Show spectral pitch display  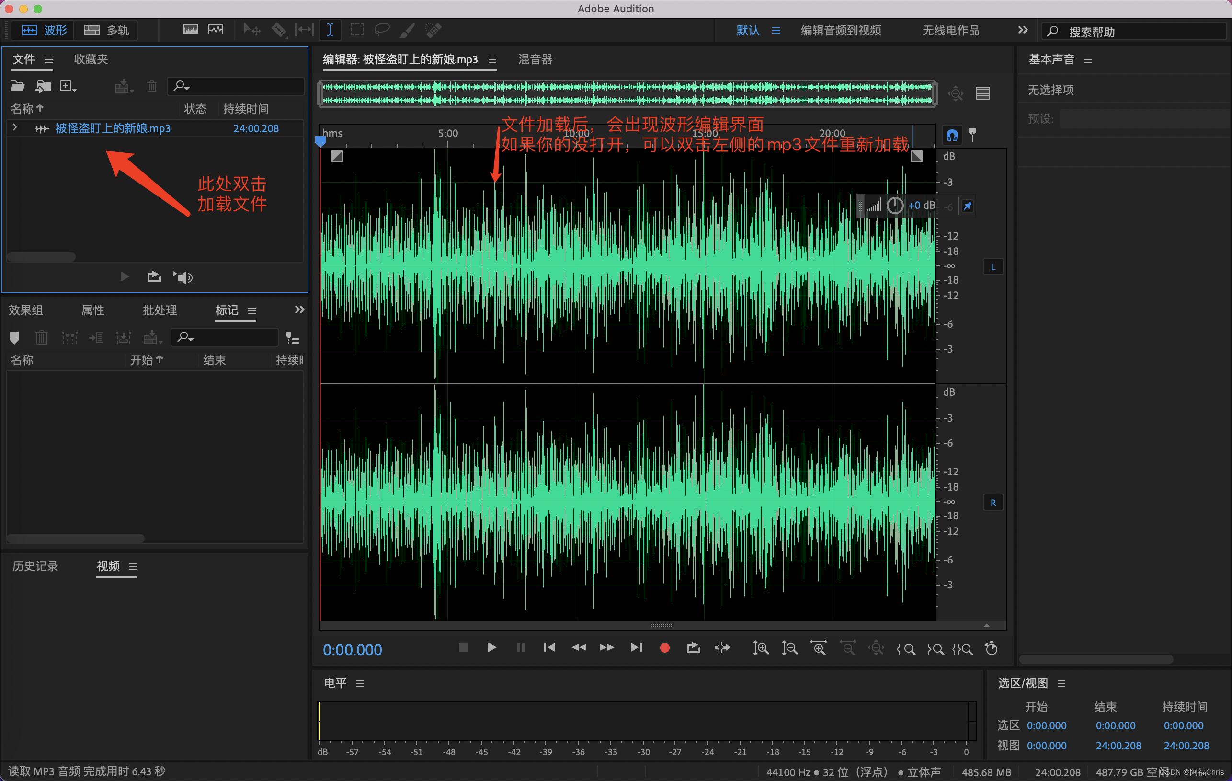coord(216,30)
